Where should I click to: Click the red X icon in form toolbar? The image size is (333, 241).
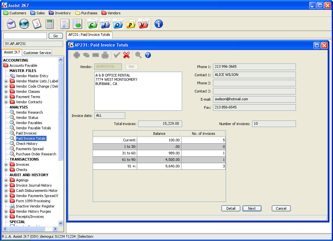click(127, 55)
